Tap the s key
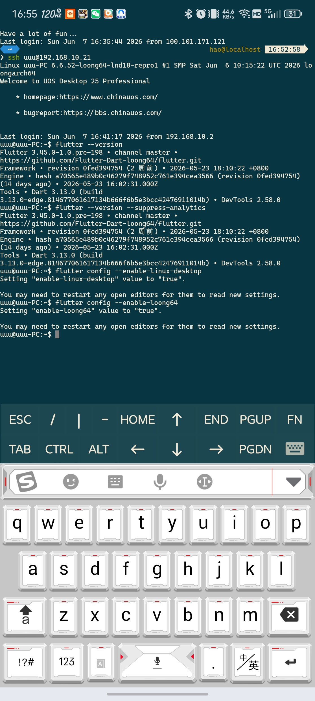Screen dimensions: 315x701 point(64,571)
